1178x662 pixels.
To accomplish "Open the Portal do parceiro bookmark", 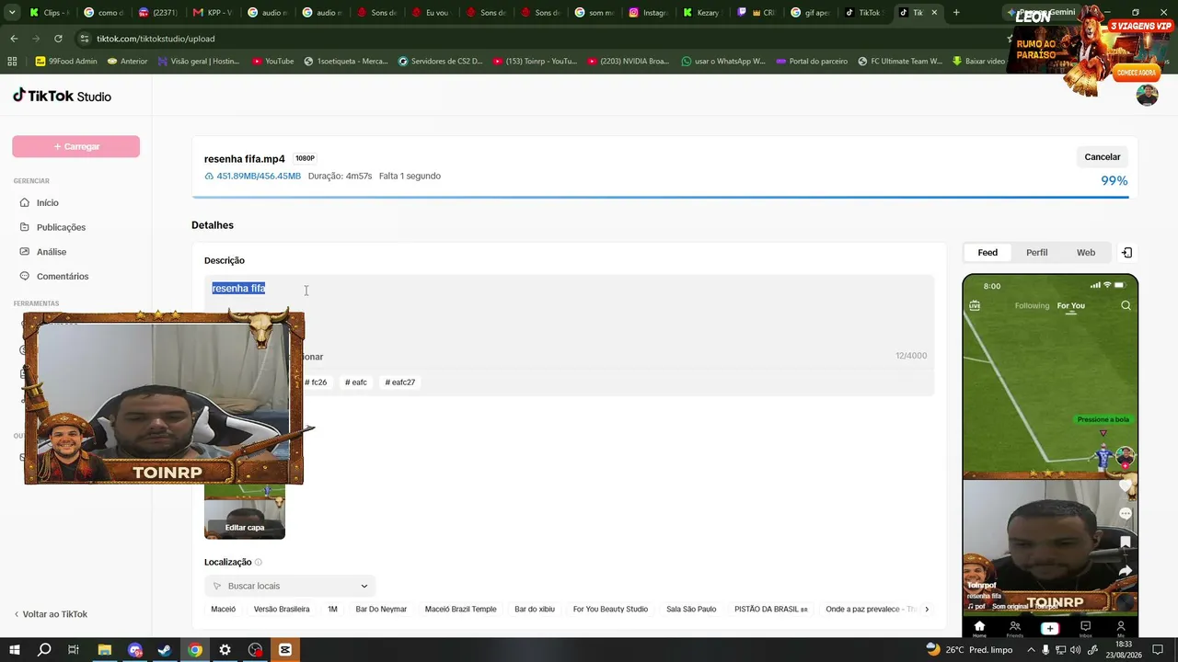I will 812,62.
